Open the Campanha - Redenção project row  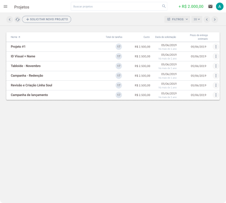(113, 76)
